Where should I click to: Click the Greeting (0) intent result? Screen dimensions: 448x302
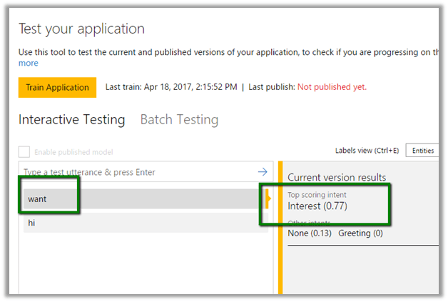click(360, 233)
